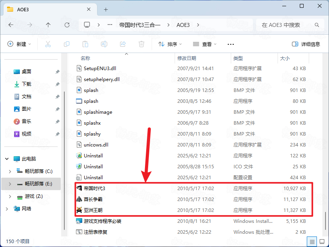
Task: Switch to large thumbnails view
Action: pyautogui.click(x=322, y=242)
